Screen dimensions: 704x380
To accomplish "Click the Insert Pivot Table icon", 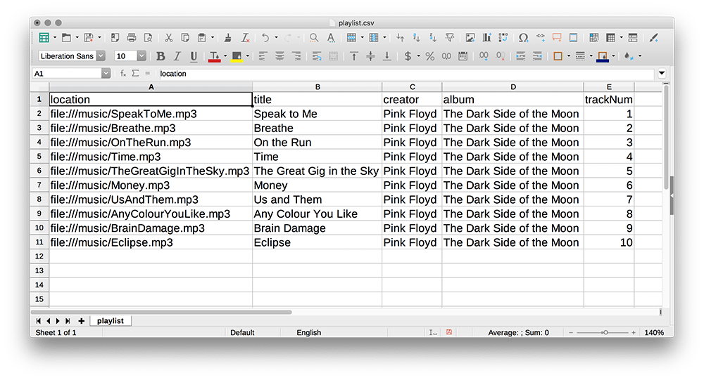I will tap(503, 38).
